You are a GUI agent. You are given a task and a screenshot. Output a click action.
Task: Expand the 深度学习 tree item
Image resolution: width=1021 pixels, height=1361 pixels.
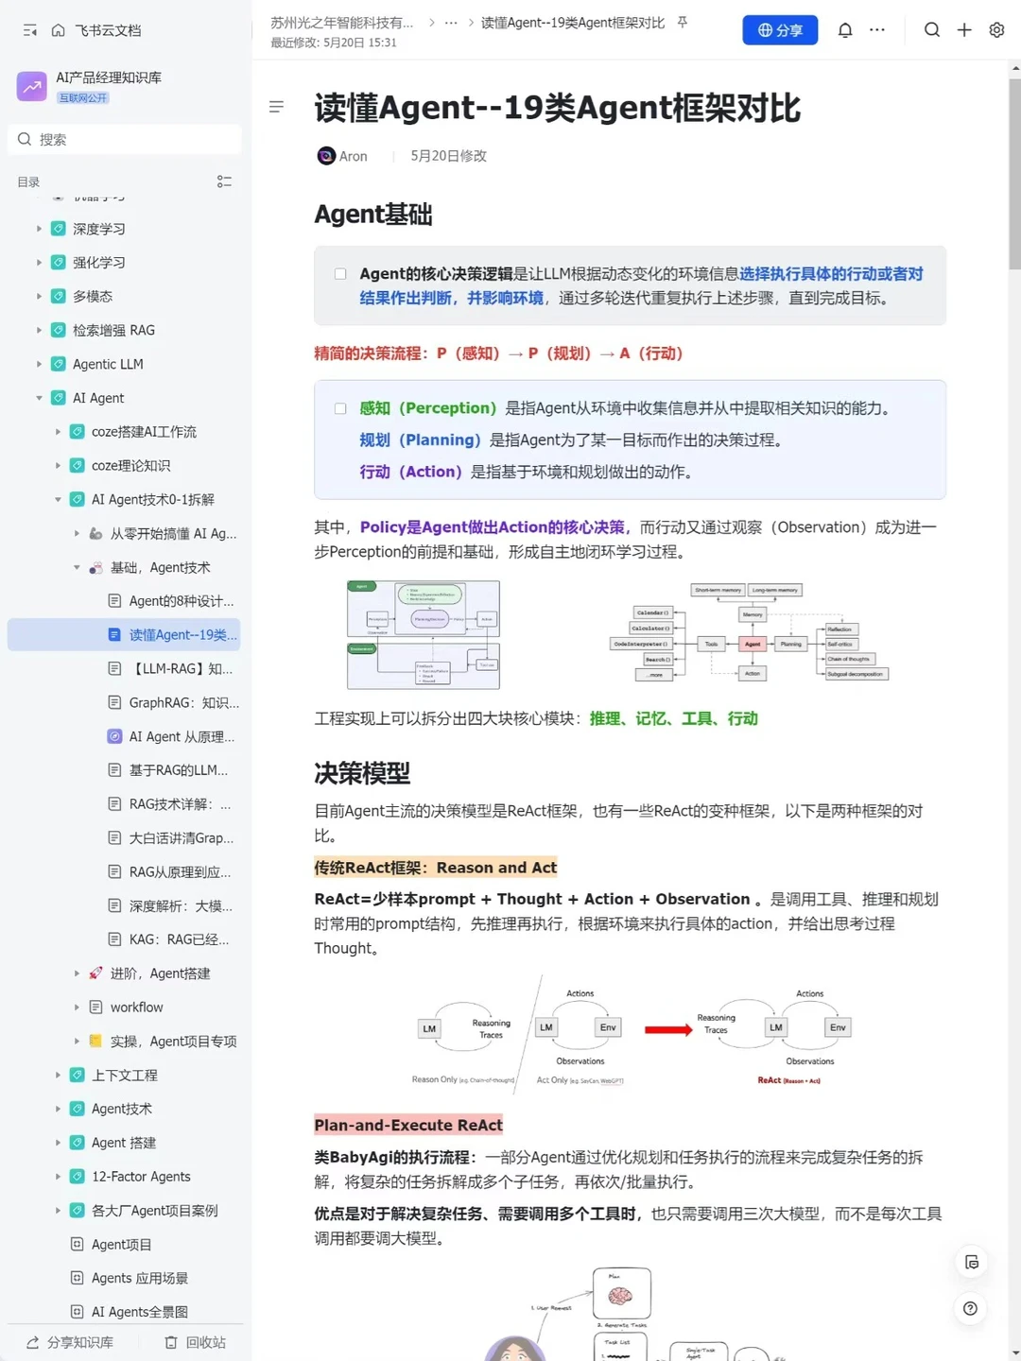pos(38,228)
